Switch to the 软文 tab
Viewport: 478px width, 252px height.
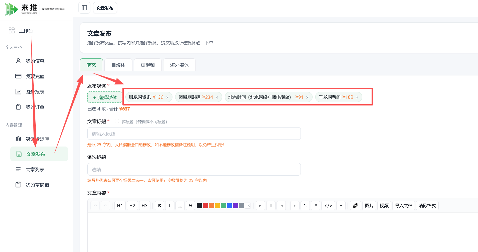click(91, 65)
